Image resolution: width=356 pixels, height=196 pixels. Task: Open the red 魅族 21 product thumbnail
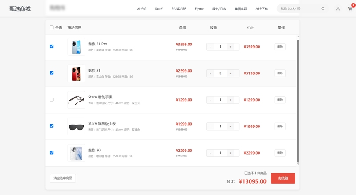(x=76, y=73)
